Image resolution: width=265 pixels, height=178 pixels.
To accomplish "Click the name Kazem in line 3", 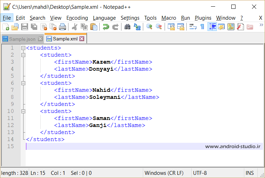I will tap(101, 62).
